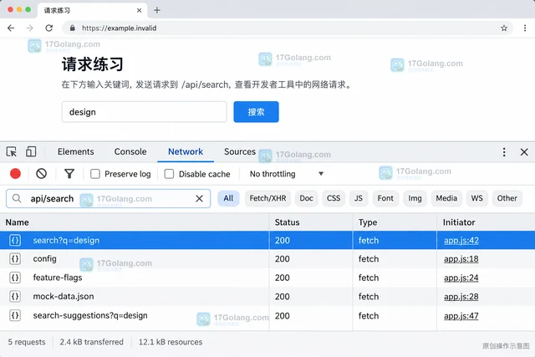Select the config request row
This screenshot has width=535, height=357.
[x=267, y=258]
